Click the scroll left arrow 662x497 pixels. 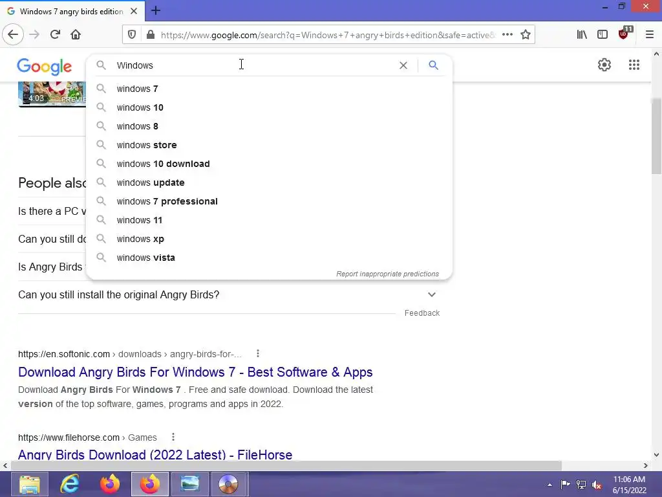click(x=5, y=465)
